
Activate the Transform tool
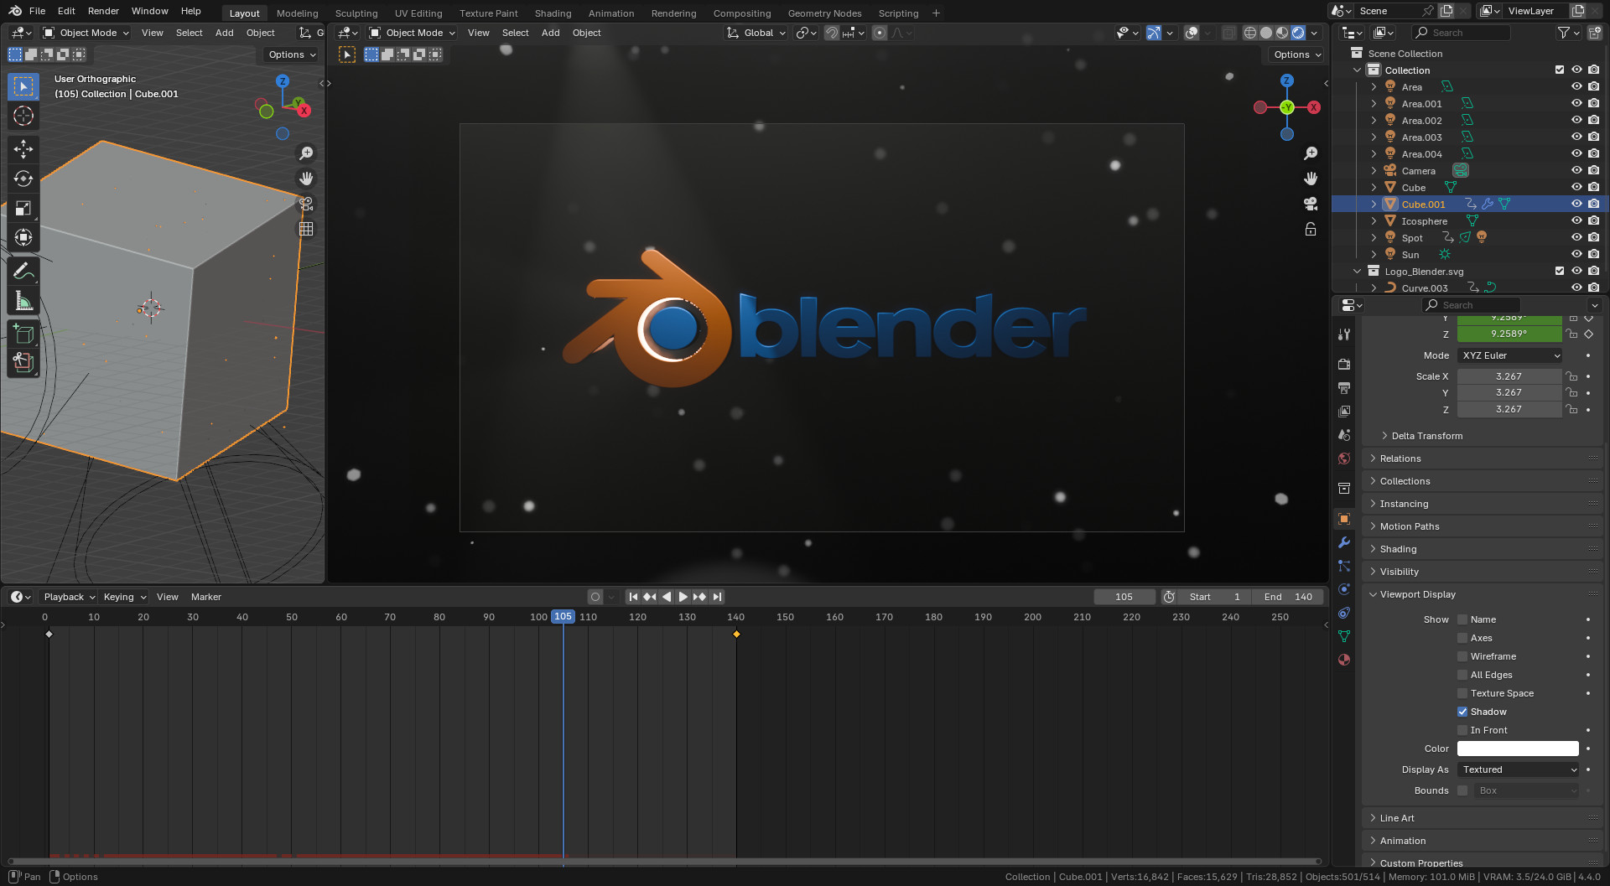[x=23, y=237]
